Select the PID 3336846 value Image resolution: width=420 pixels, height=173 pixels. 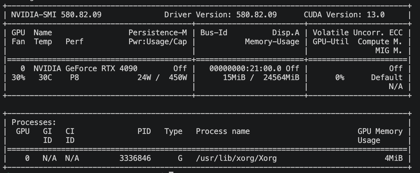pyautogui.click(x=135, y=158)
